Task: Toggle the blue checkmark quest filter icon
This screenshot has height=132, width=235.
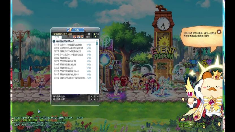Action: click(x=78, y=37)
